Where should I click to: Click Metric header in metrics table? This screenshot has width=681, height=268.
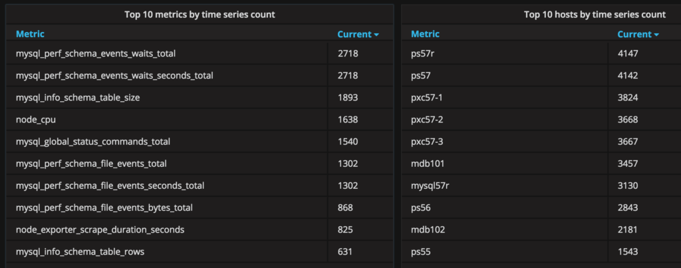30,34
